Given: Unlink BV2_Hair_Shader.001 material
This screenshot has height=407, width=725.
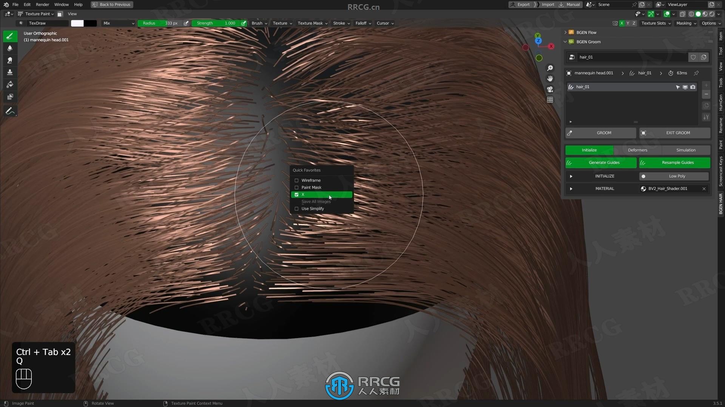Looking at the screenshot, I should pyautogui.click(x=704, y=189).
